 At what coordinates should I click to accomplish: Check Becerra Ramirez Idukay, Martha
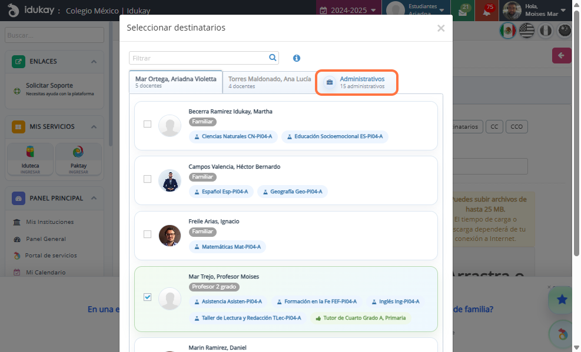148,124
